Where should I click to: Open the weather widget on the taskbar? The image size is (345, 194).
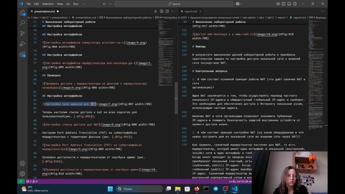35,189
